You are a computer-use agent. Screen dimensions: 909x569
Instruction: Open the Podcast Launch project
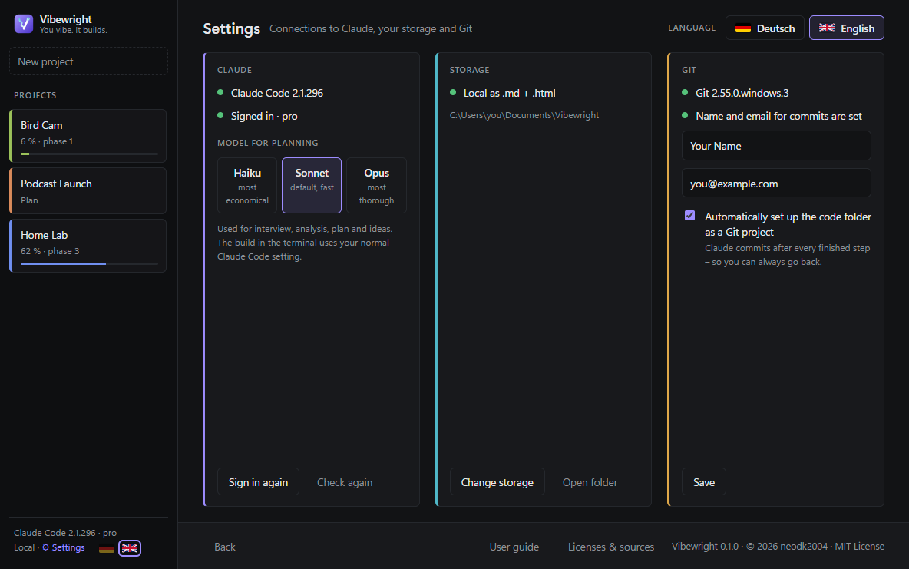point(88,191)
